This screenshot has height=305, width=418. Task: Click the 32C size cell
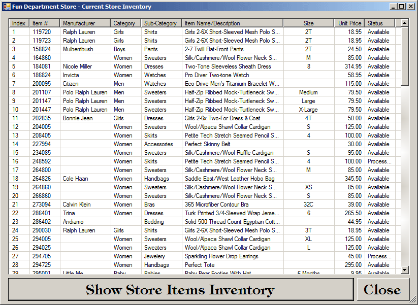click(x=308, y=205)
